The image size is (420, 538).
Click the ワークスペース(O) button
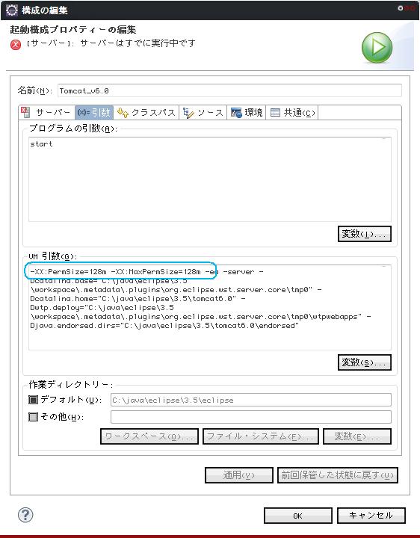point(149,436)
